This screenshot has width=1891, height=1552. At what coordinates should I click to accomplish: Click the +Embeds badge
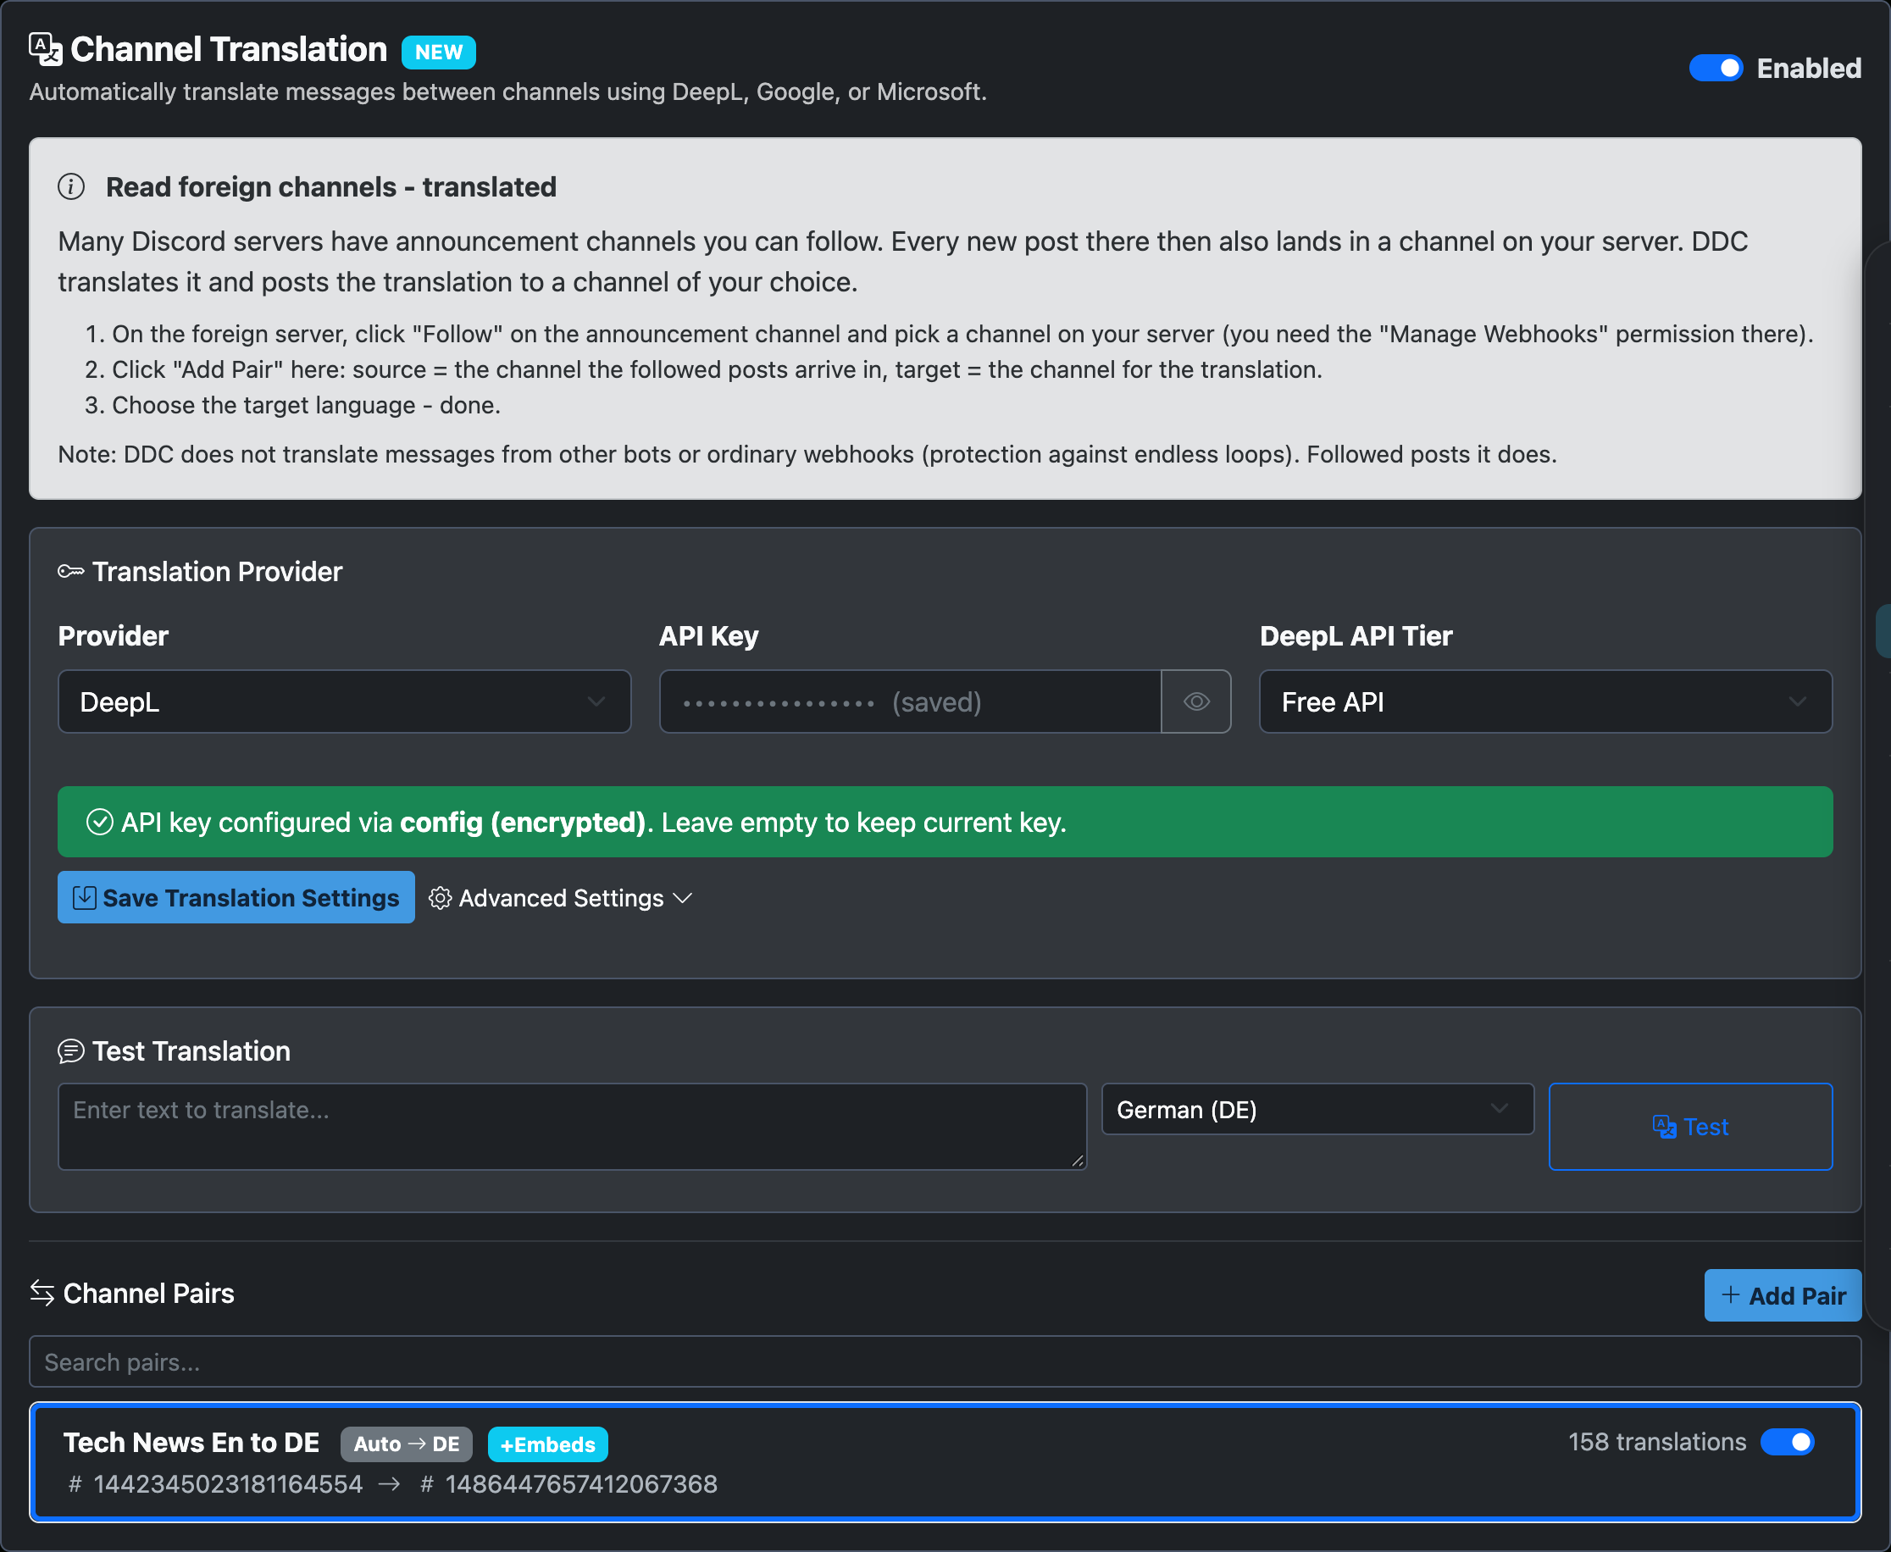(547, 1444)
